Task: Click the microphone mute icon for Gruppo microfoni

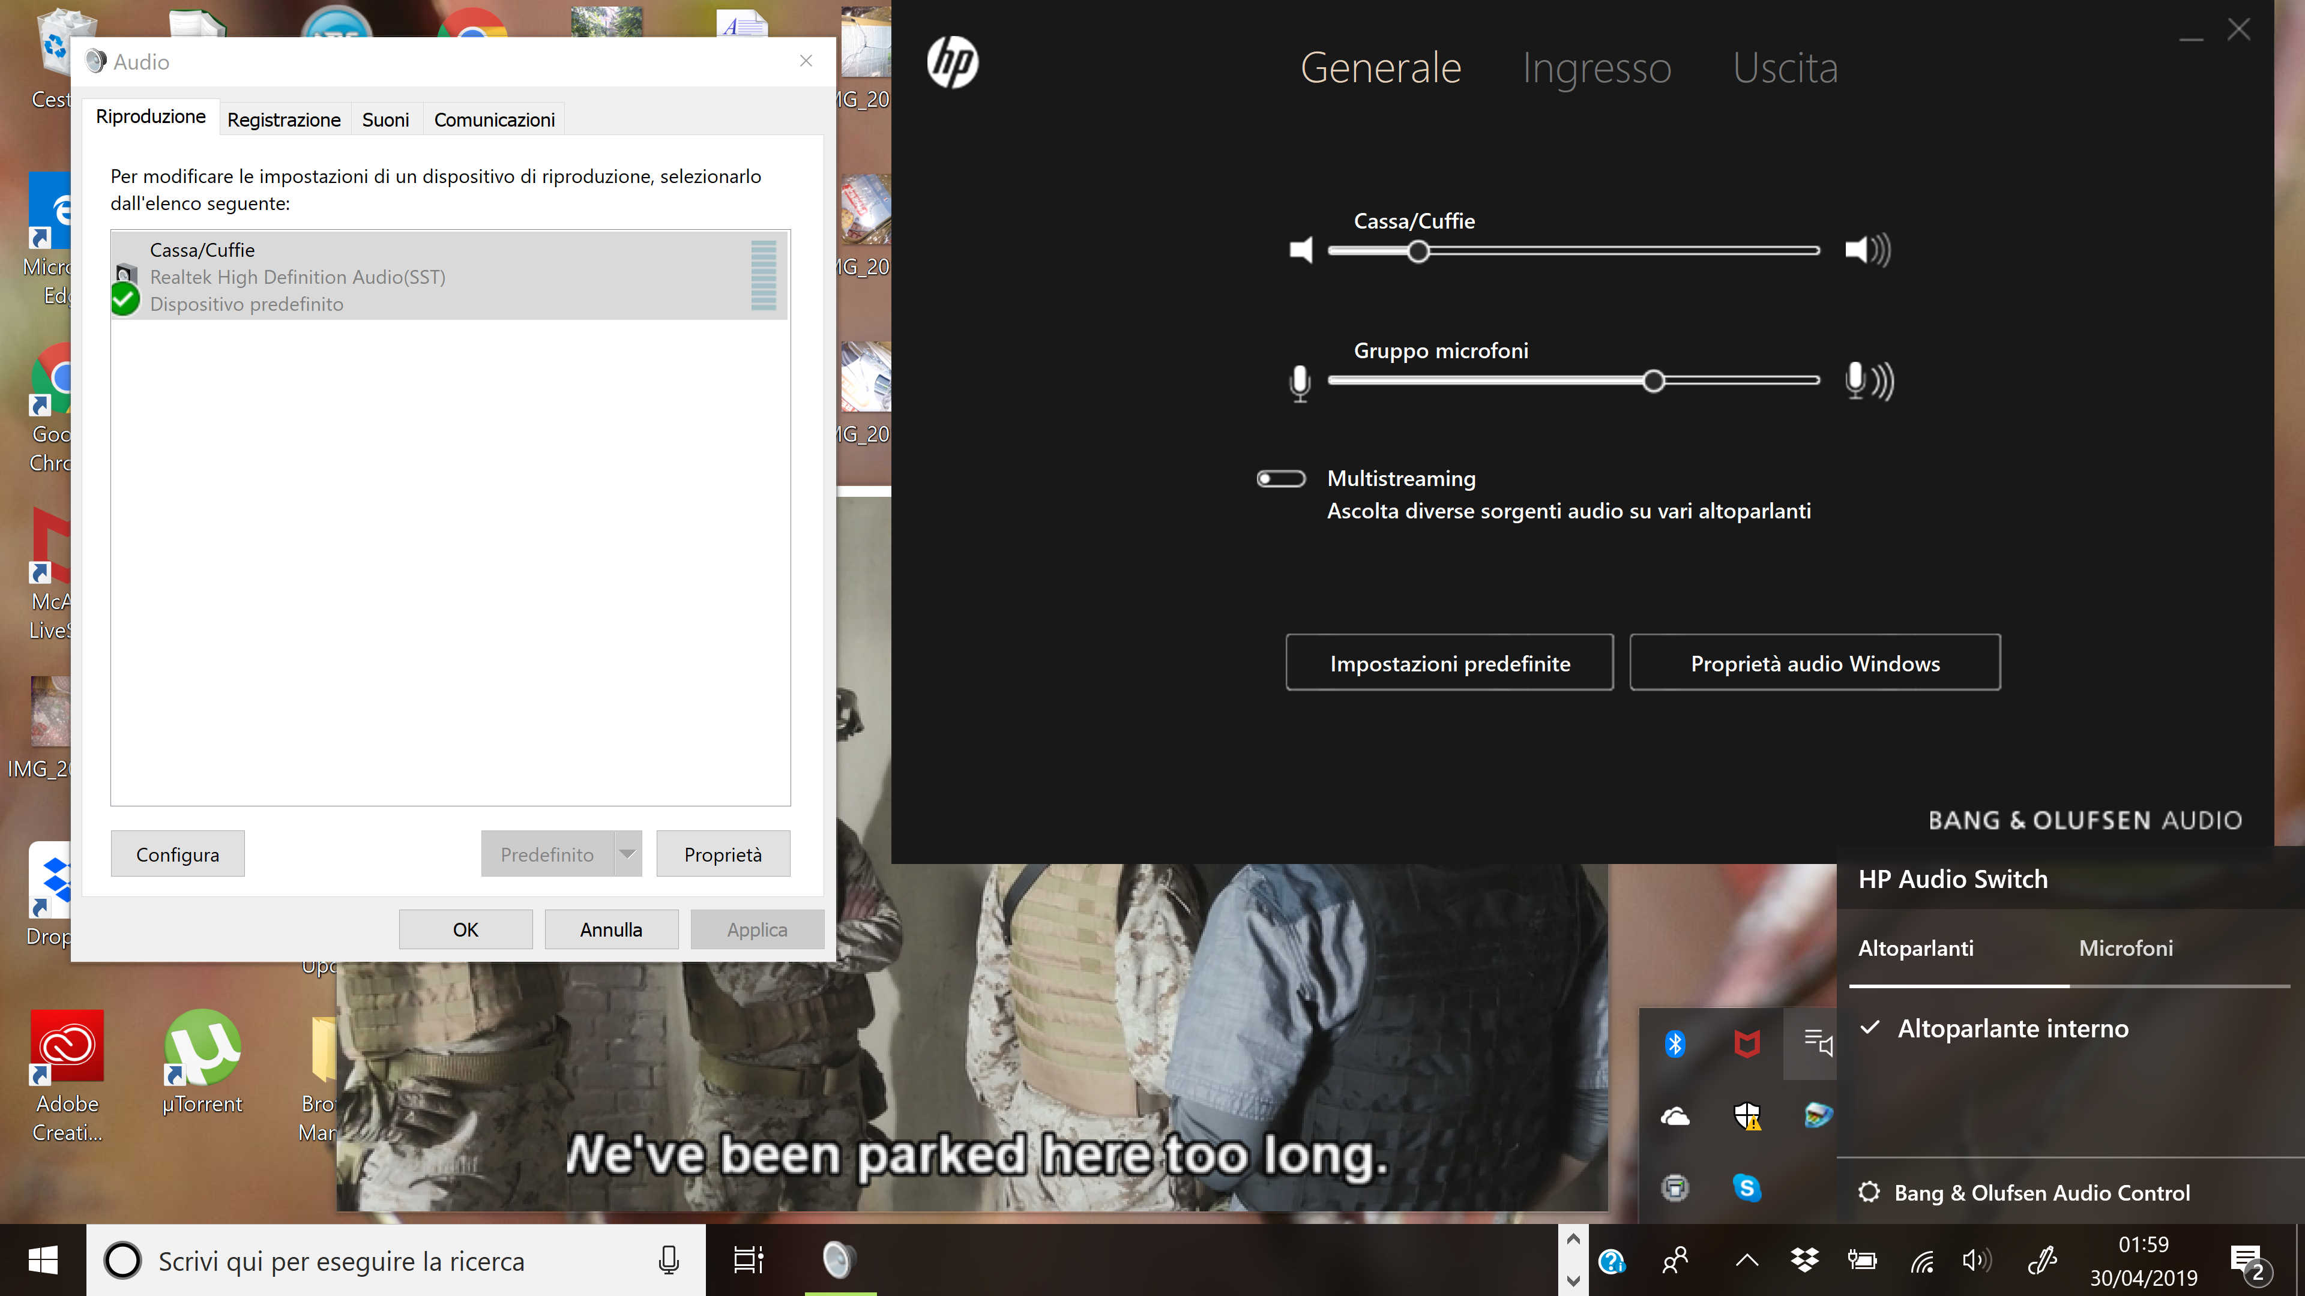Action: coord(1299,383)
